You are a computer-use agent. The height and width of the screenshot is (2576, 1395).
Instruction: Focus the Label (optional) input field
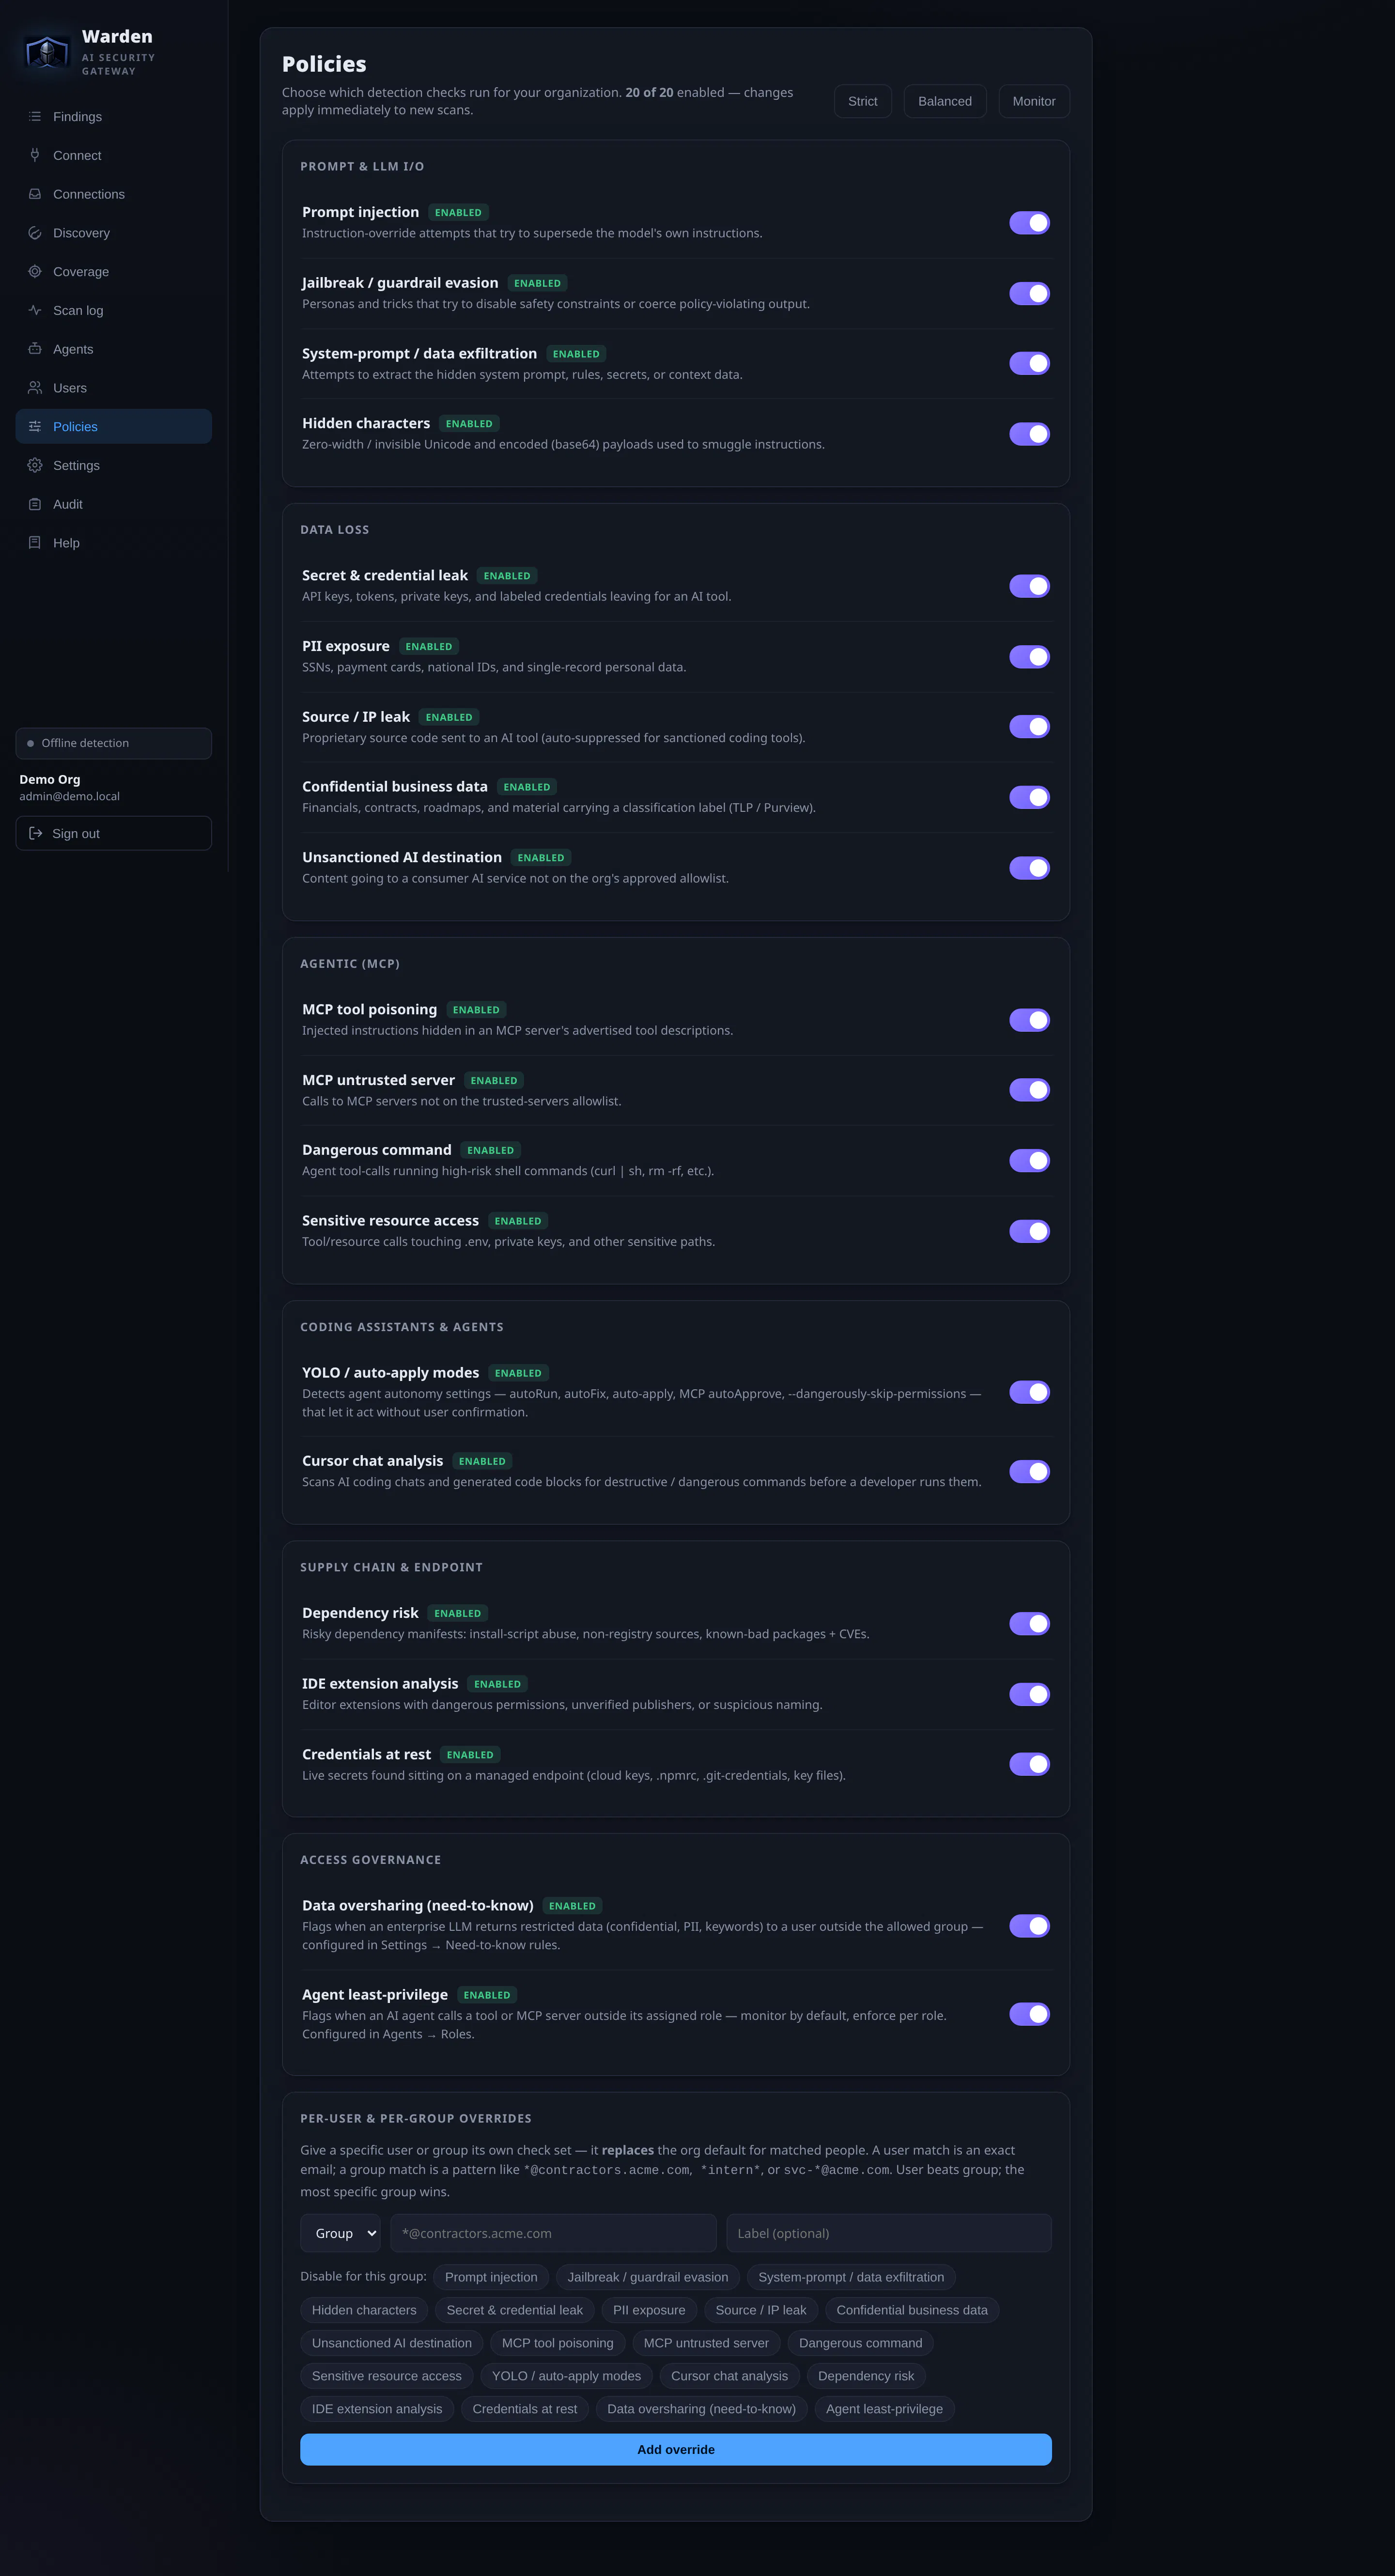click(889, 2234)
